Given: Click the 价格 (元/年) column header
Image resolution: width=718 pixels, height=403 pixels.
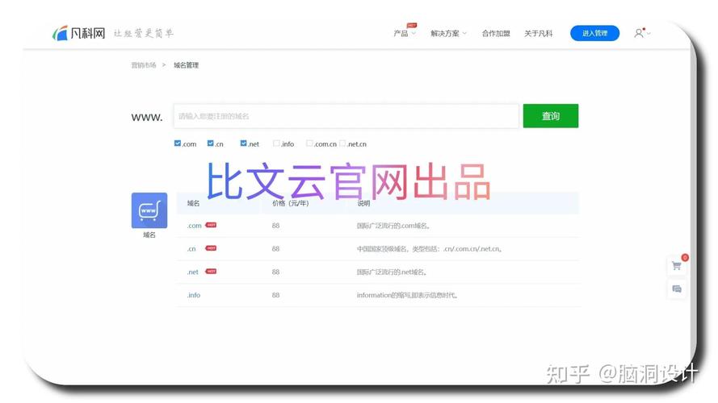Looking at the screenshot, I should coord(290,203).
